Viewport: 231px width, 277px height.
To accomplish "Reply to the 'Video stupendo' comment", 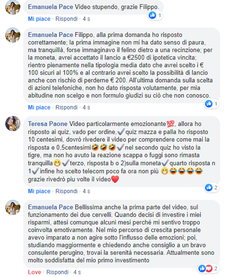I will click(x=66, y=19).
